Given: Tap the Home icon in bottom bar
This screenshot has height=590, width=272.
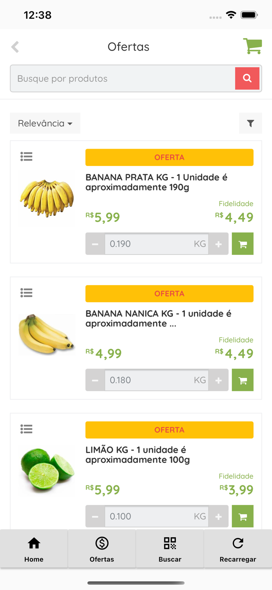Looking at the screenshot, I should (34, 544).
